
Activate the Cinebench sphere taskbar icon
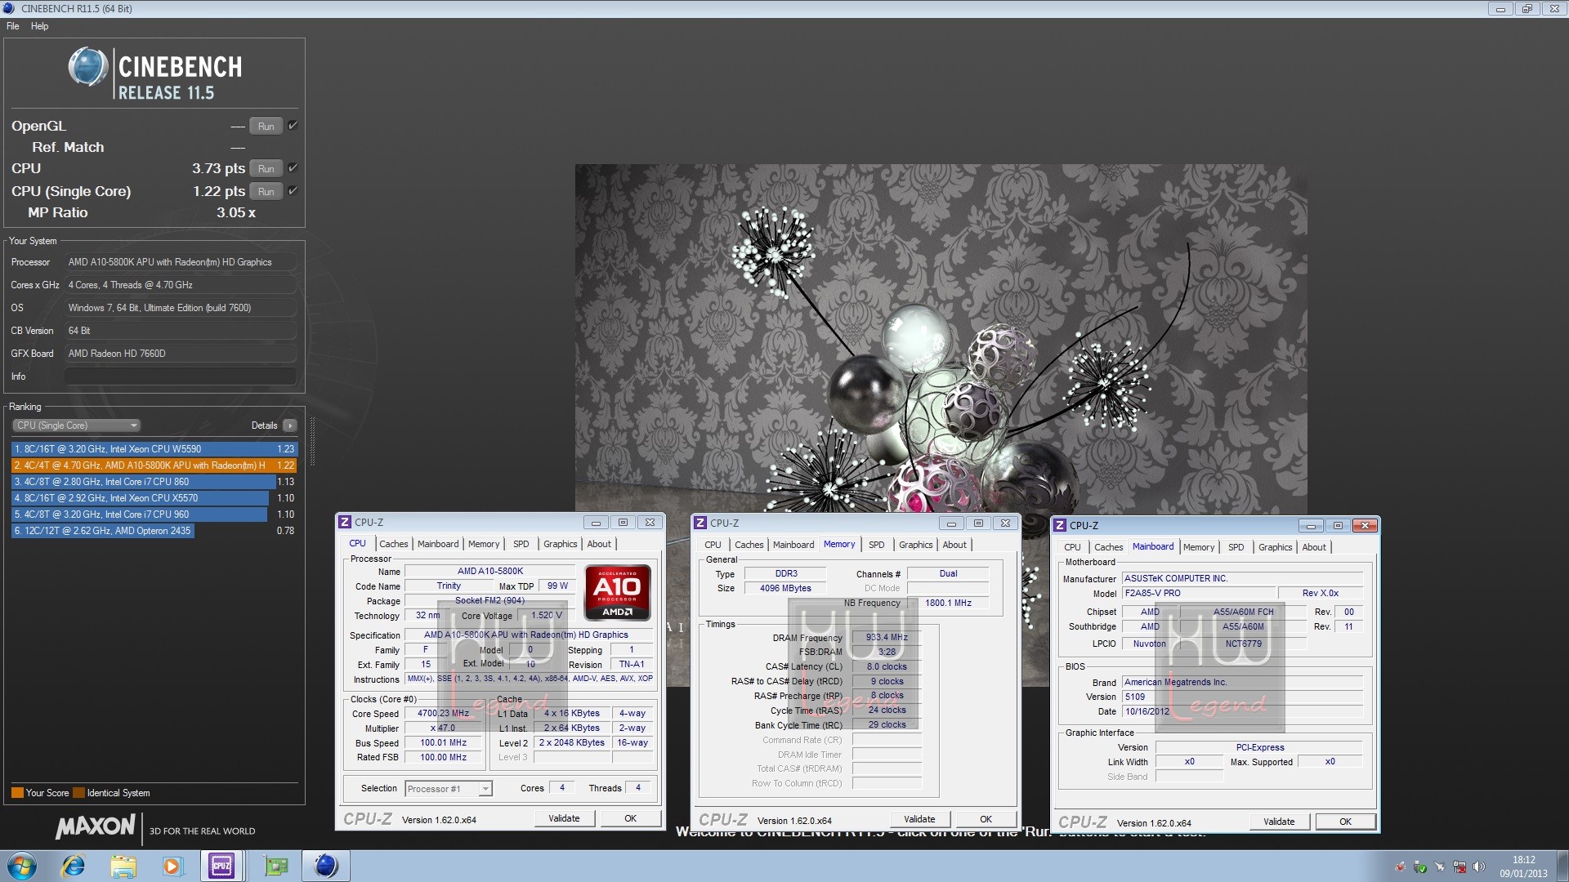326,866
